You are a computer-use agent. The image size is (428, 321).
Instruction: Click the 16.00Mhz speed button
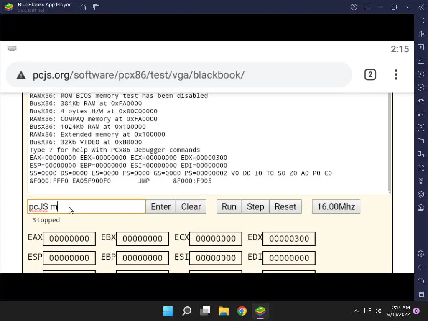click(x=336, y=206)
